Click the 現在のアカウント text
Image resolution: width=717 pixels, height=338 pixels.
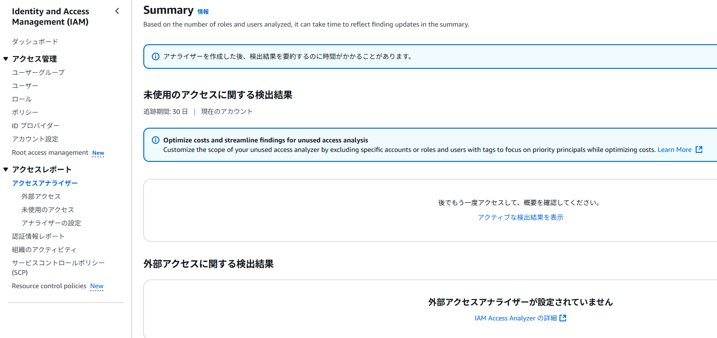[227, 112]
